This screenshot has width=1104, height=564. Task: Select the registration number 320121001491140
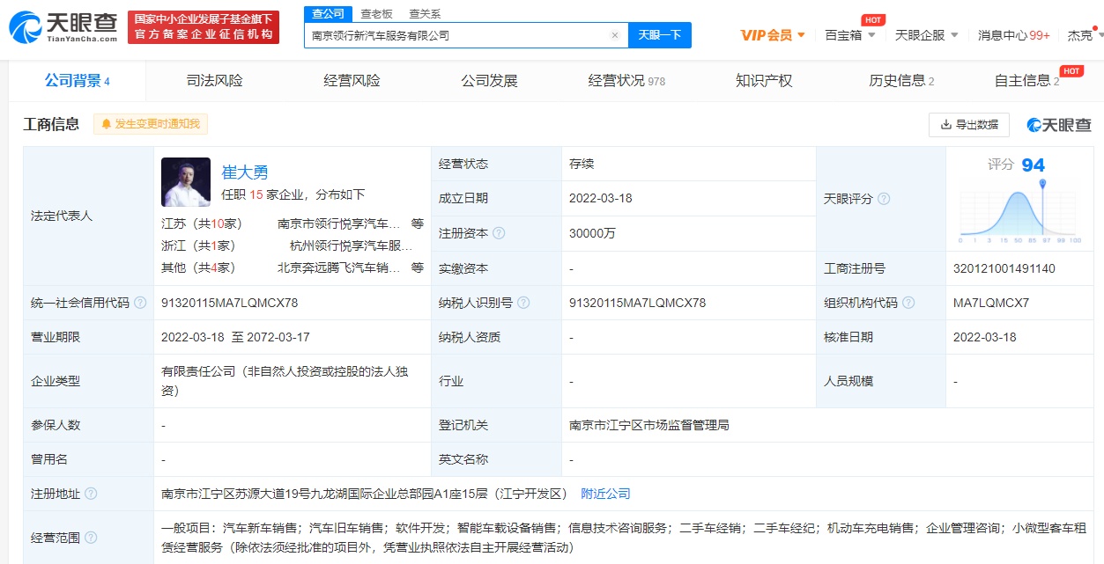pos(1004,268)
